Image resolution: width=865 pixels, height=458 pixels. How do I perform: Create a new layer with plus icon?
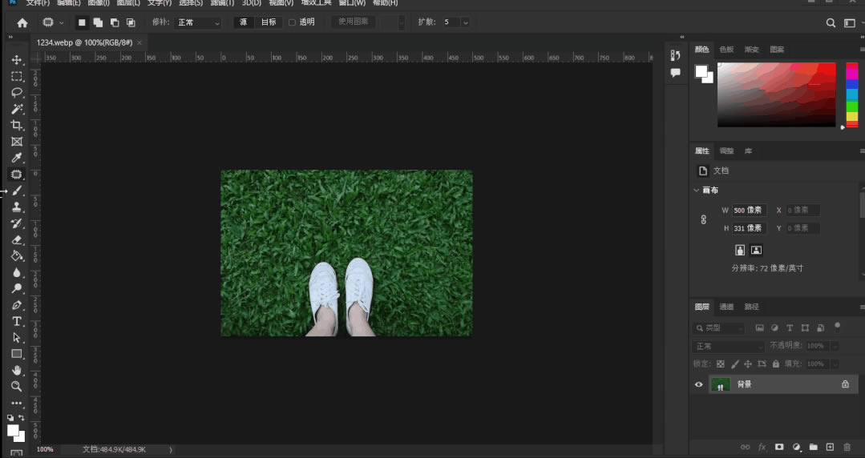[830, 447]
